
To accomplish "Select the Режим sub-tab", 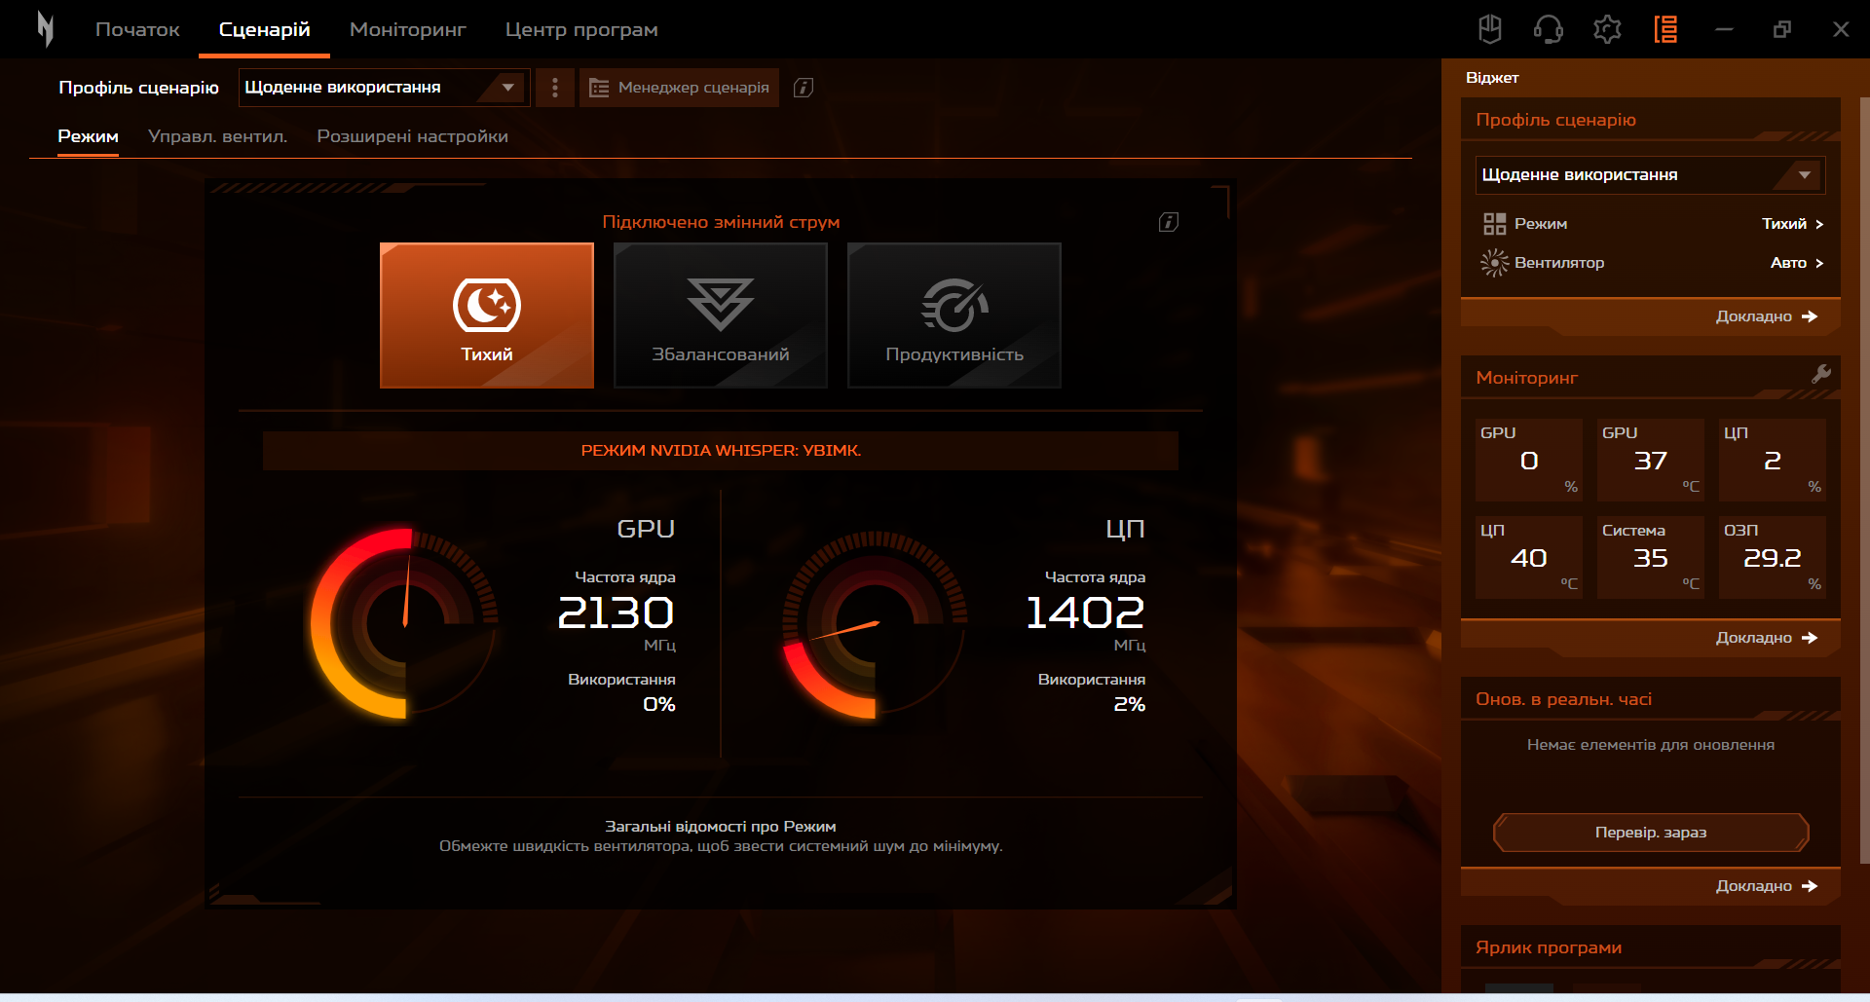I will coord(88,136).
